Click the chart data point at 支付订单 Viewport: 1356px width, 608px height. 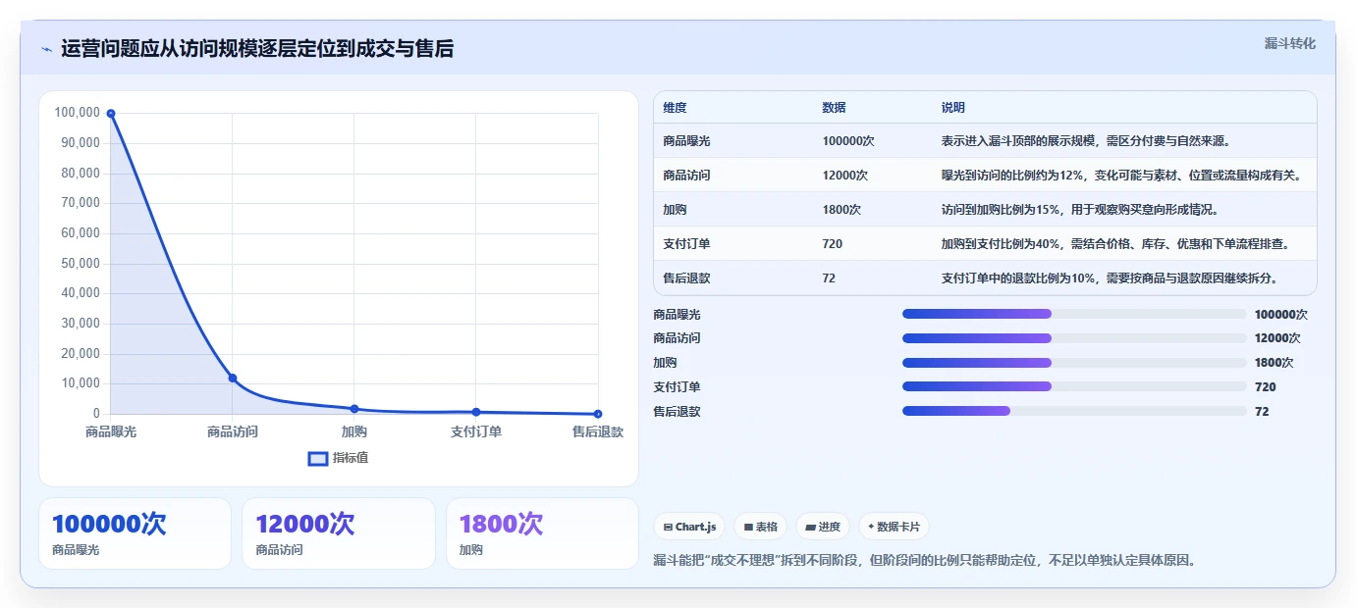pyautogui.click(x=476, y=412)
